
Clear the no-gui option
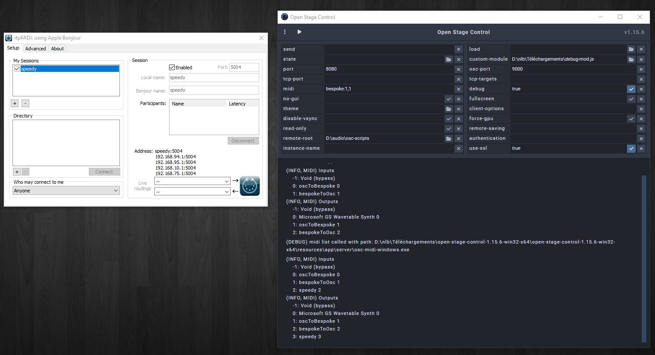pos(459,99)
